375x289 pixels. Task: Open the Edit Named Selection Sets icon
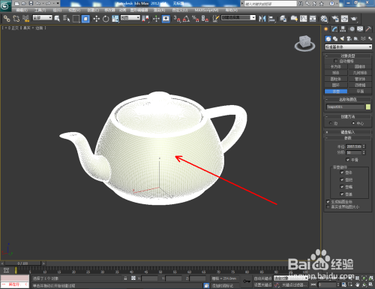tap(216, 19)
